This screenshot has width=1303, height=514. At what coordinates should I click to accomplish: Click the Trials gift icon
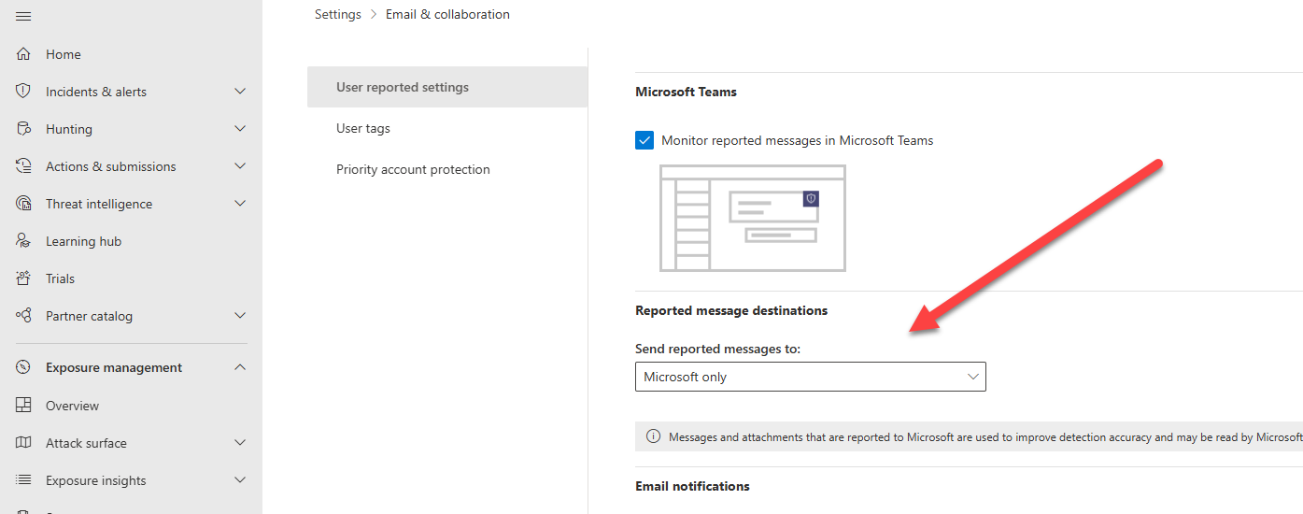pos(23,278)
